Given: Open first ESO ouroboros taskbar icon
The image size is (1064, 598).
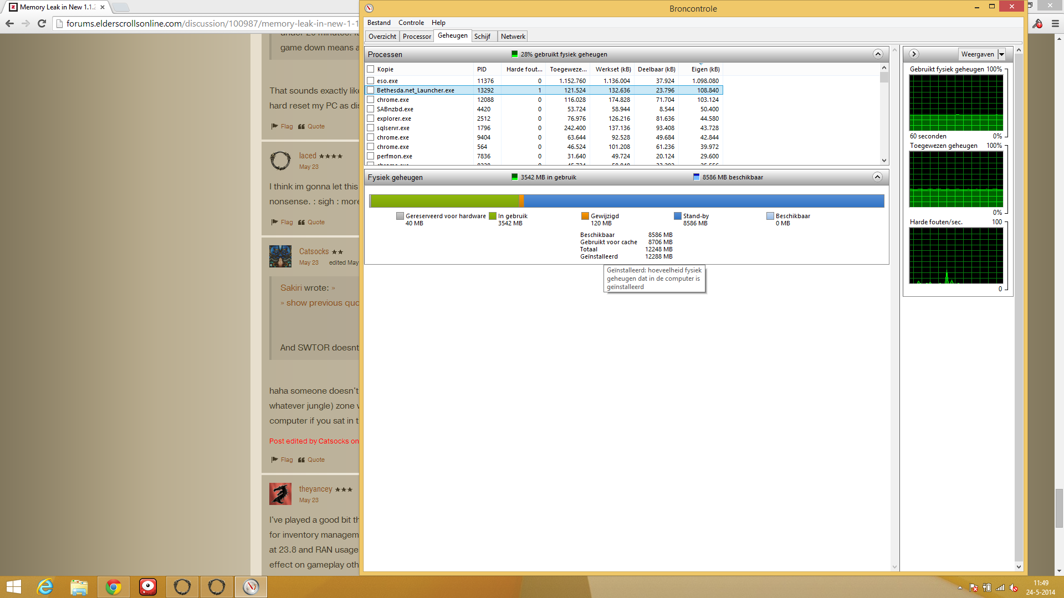Looking at the screenshot, I should click(182, 587).
